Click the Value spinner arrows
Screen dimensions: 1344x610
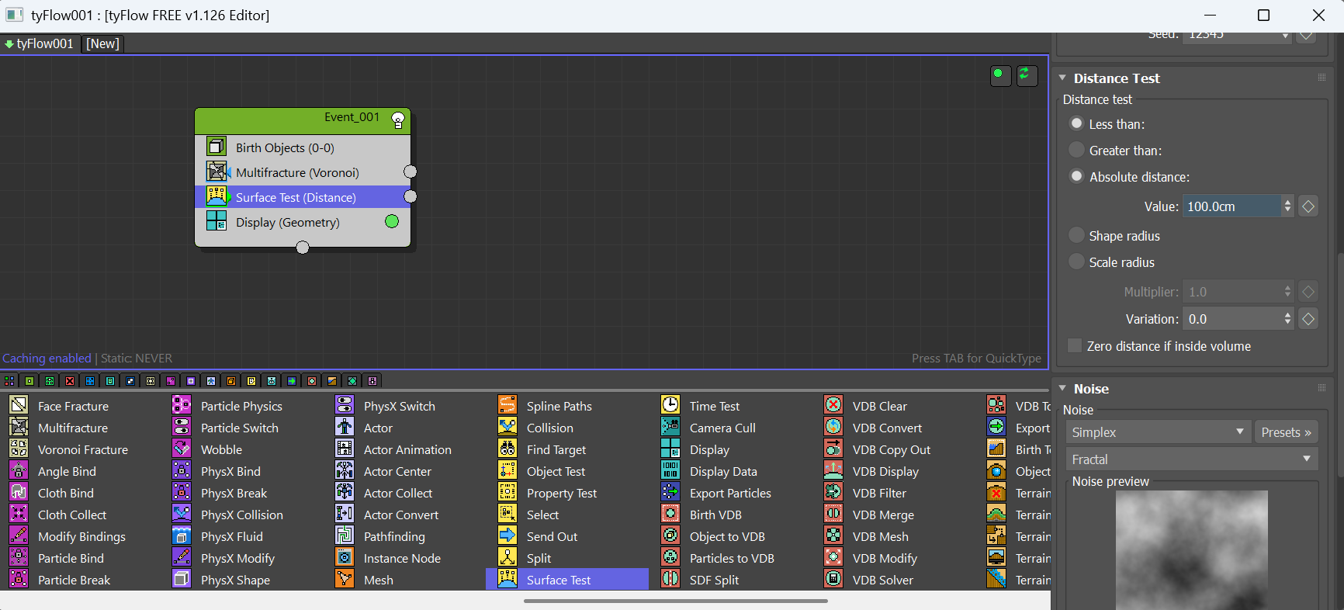[1287, 206]
